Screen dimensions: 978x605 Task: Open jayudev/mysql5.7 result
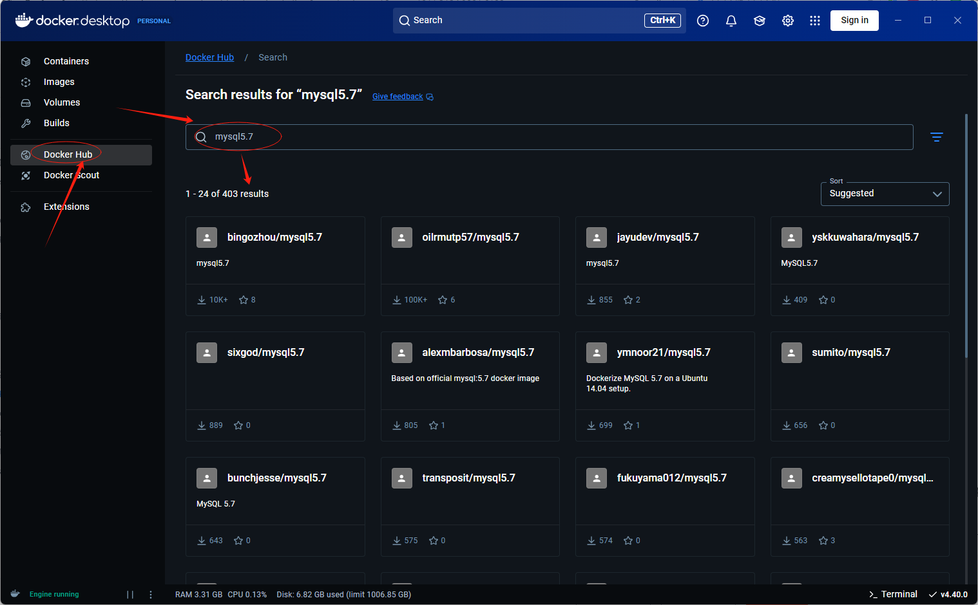pos(665,266)
